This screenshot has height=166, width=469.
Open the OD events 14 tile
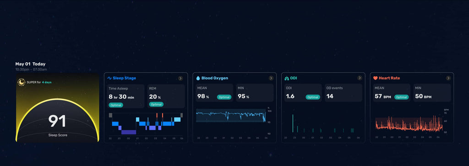coord(344,93)
